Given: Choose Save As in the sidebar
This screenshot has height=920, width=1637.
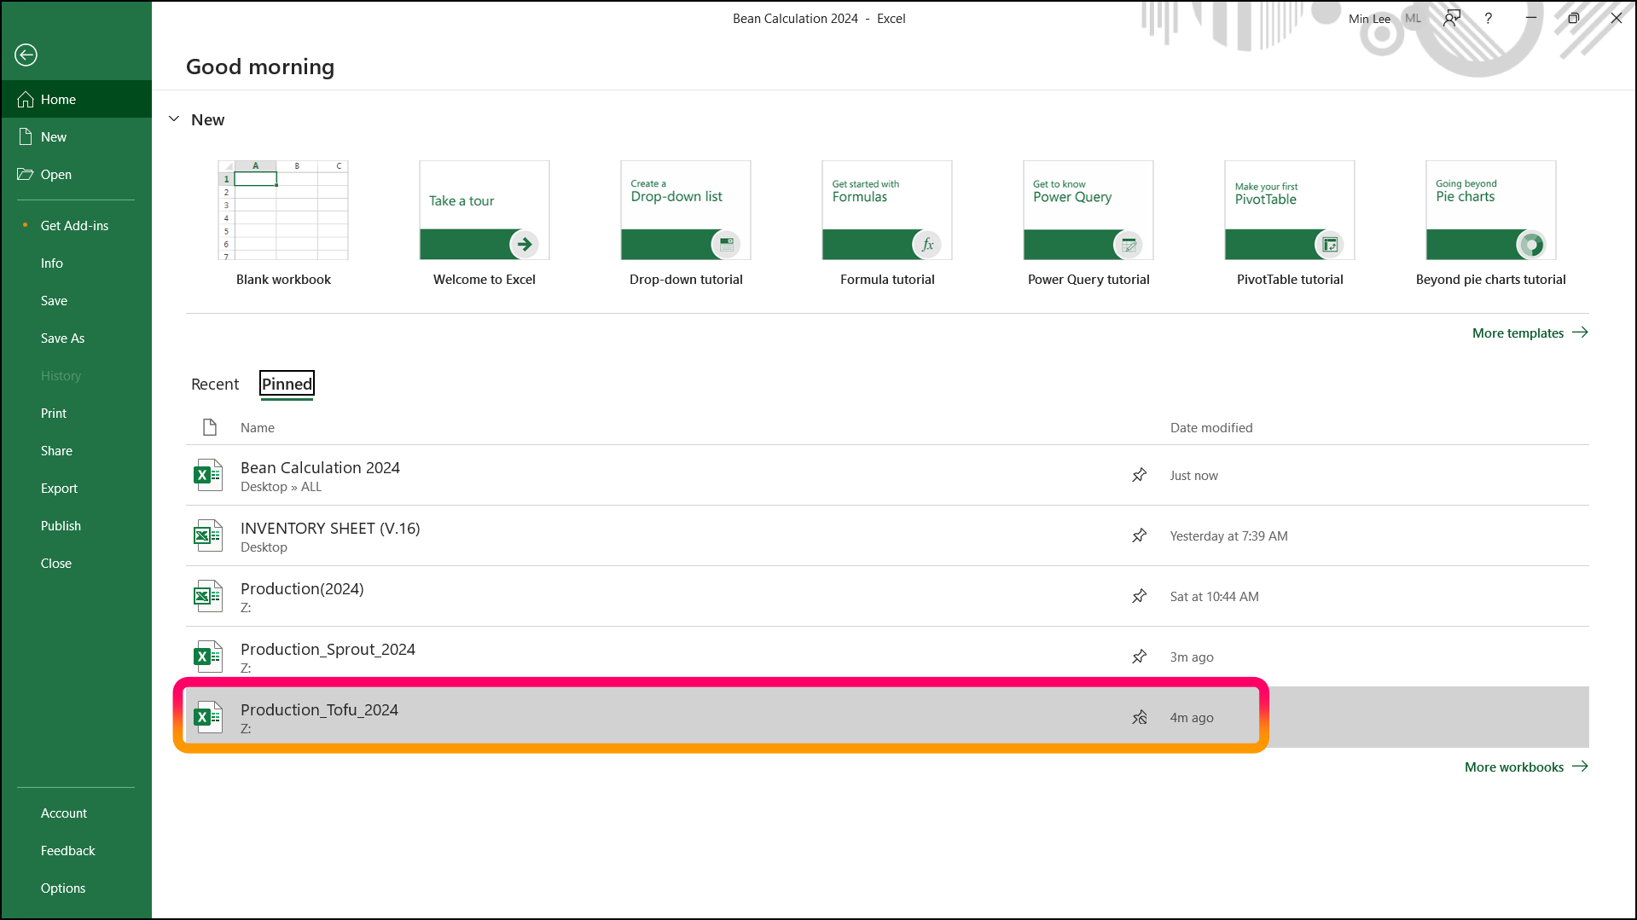Looking at the screenshot, I should [76, 338].
